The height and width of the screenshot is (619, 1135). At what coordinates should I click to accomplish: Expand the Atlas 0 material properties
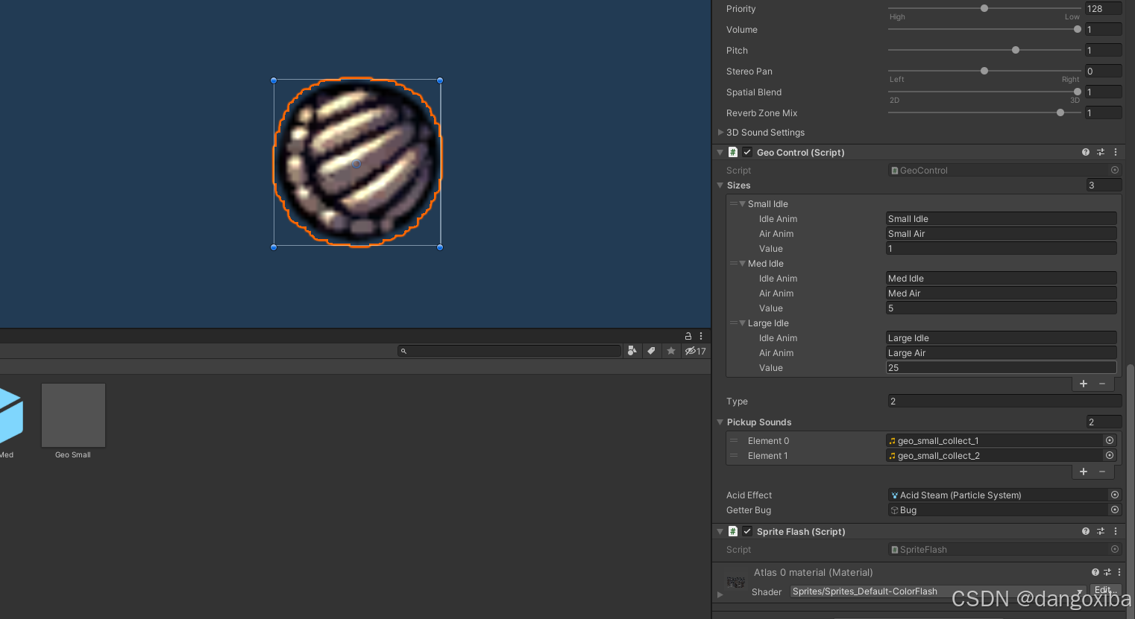coord(720,594)
